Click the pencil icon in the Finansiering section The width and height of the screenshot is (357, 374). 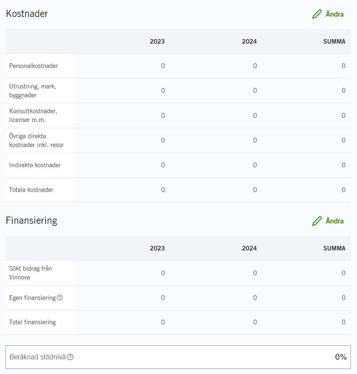click(317, 221)
